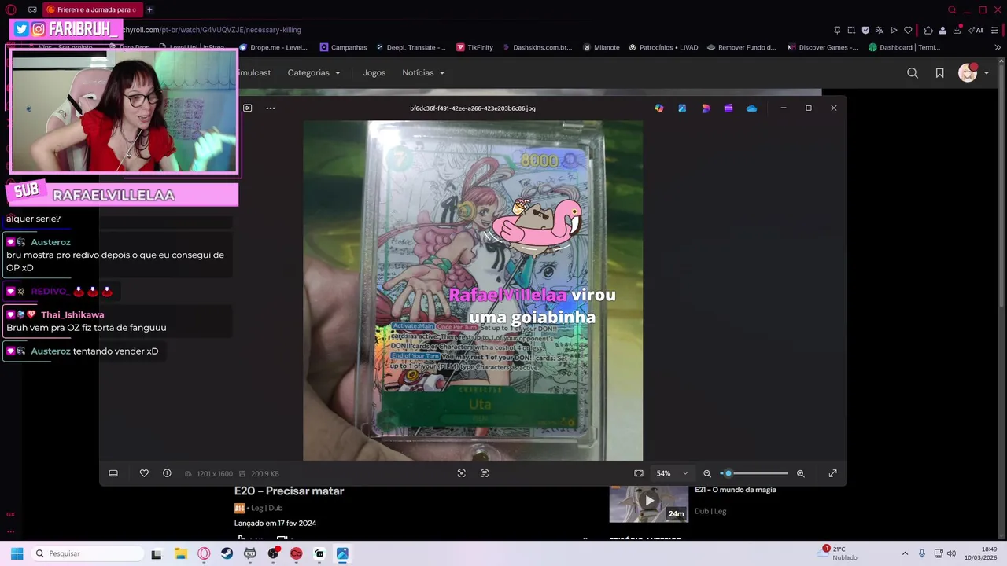Mark the photo as favorite

(x=144, y=473)
